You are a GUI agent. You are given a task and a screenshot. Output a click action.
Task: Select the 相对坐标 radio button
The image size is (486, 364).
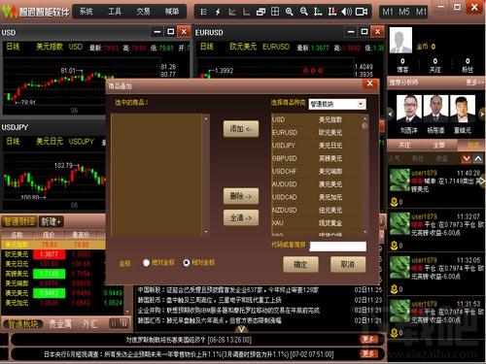[187, 263]
